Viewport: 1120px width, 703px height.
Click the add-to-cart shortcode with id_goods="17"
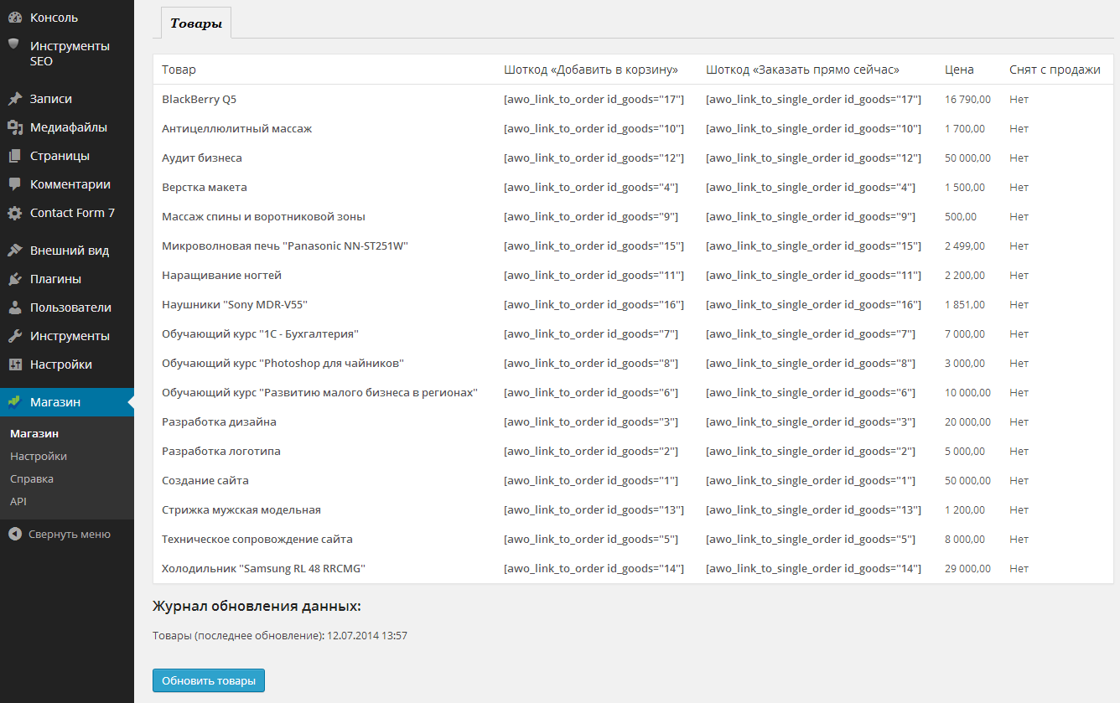point(594,100)
